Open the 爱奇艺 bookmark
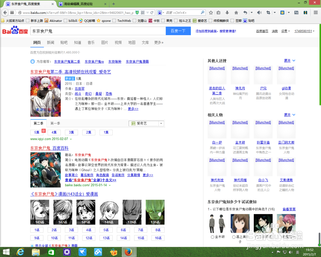 coord(200,21)
